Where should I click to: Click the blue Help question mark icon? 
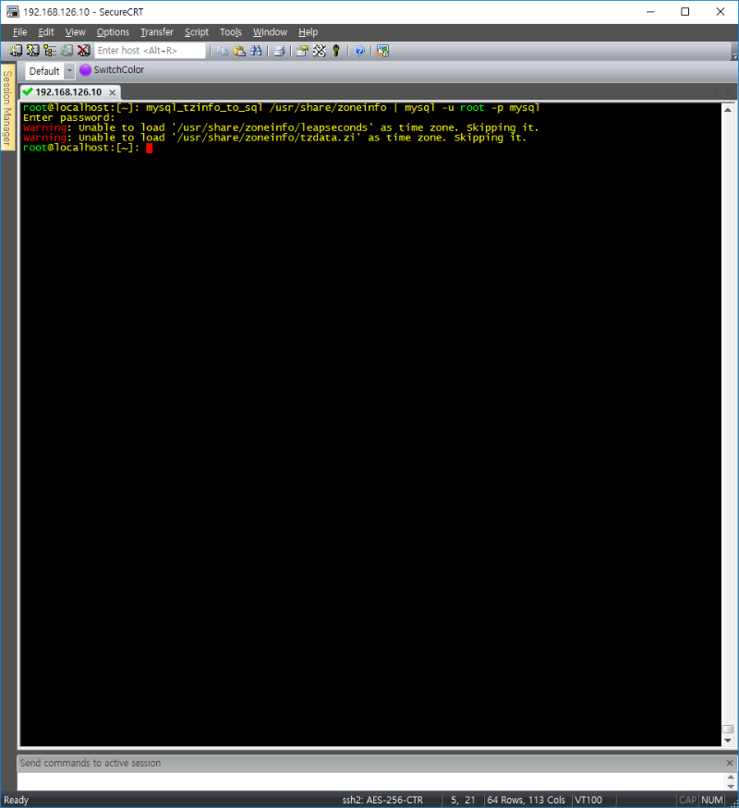pyautogui.click(x=359, y=51)
